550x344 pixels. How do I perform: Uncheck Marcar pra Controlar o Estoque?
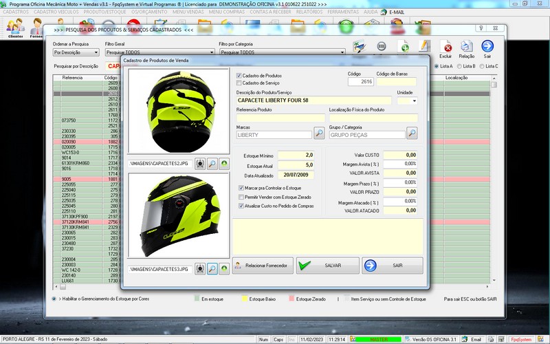tap(240, 188)
